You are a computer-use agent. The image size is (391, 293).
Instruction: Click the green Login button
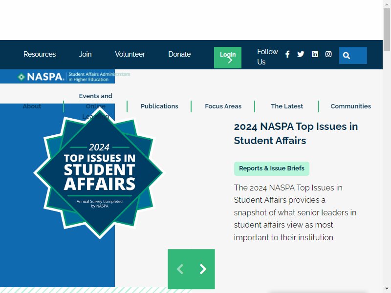click(x=228, y=58)
